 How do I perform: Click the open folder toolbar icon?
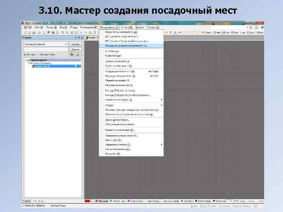tap(29, 33)
